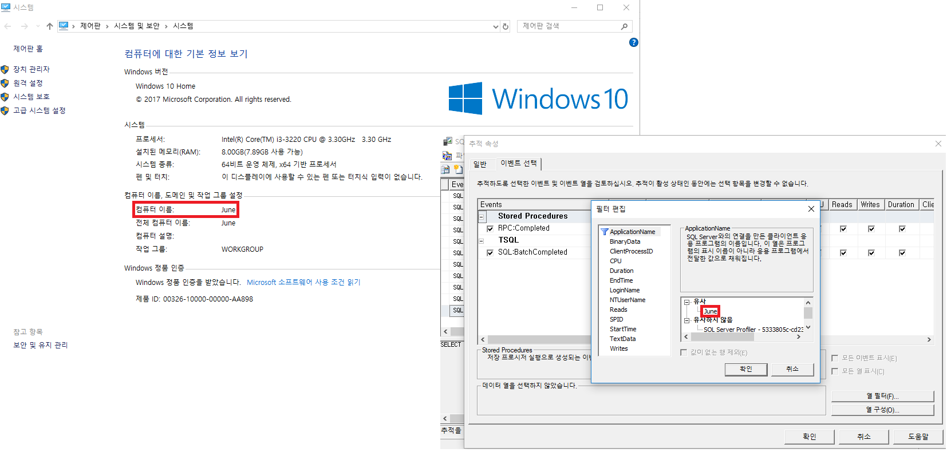Select LoginName in the filter column list

click(624, 290)
